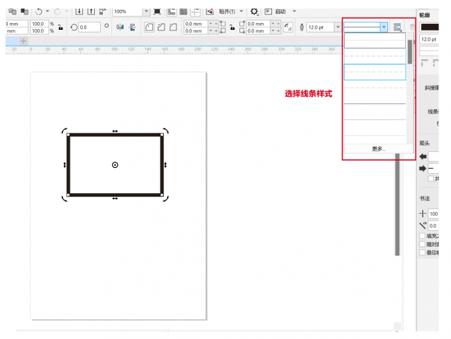Collapse the line style dropdown arrow
451x339 pixels.
(x=383, y=27)
